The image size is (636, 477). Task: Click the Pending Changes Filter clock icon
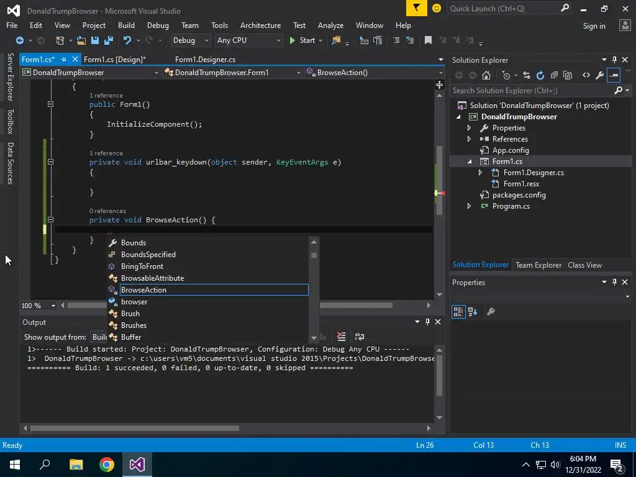(x=506, y=75)
